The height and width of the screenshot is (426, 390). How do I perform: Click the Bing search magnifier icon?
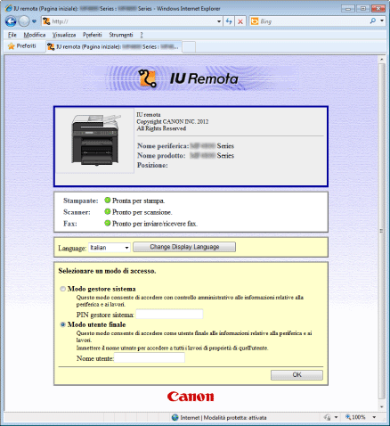373,20
